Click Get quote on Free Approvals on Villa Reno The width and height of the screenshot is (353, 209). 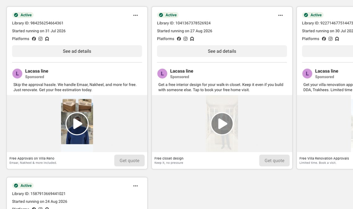[x=129, y=161]
